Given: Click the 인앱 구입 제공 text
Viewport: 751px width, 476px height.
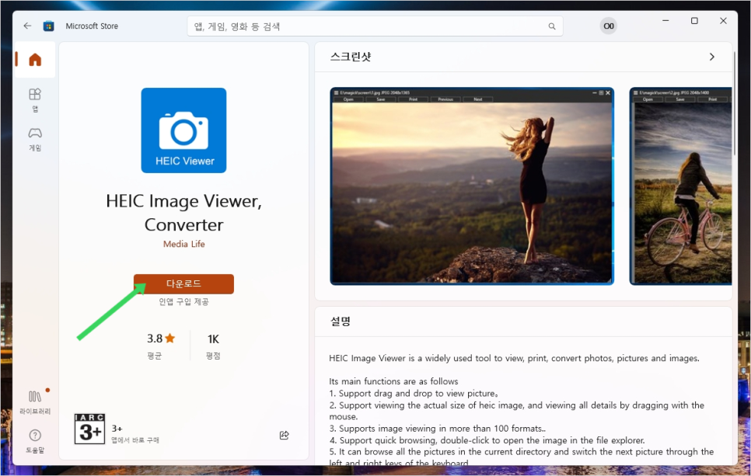Looking at the screenshot, I should pos(183,301).
